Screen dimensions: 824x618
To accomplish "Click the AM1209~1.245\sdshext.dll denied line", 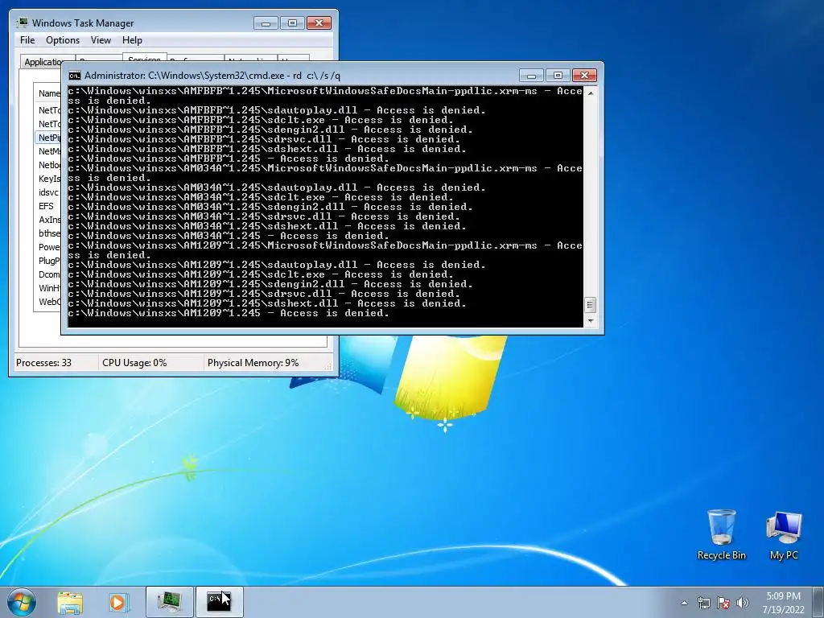I will pyautogui.click(x=267, y=303).
